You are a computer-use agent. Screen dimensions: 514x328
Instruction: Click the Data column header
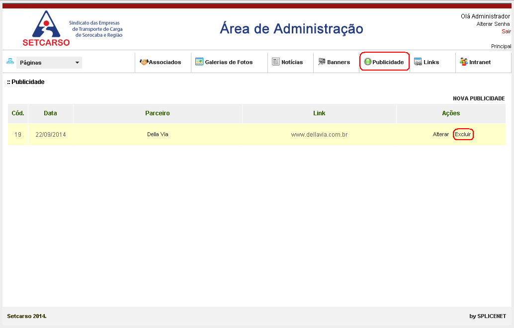(x=51, y=113)
